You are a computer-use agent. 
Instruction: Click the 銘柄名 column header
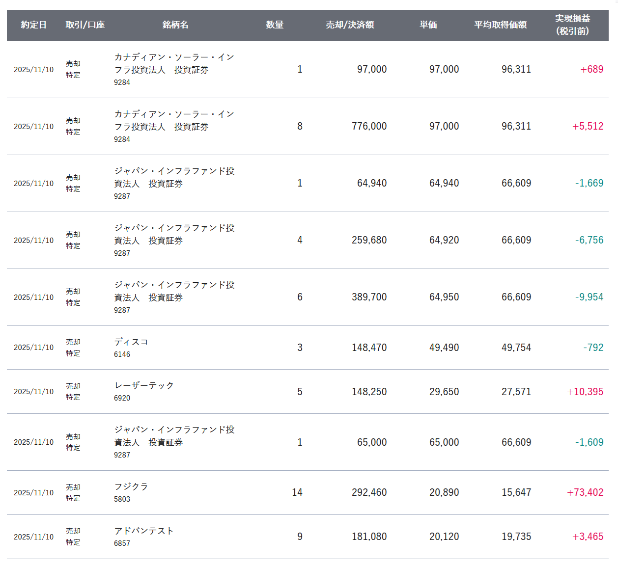coord(175,25)
